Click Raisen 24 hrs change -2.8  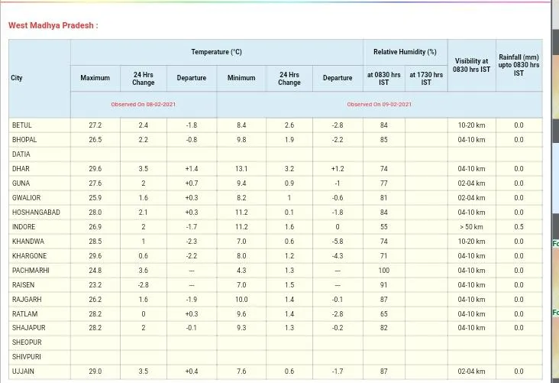(x=144, y=285)
